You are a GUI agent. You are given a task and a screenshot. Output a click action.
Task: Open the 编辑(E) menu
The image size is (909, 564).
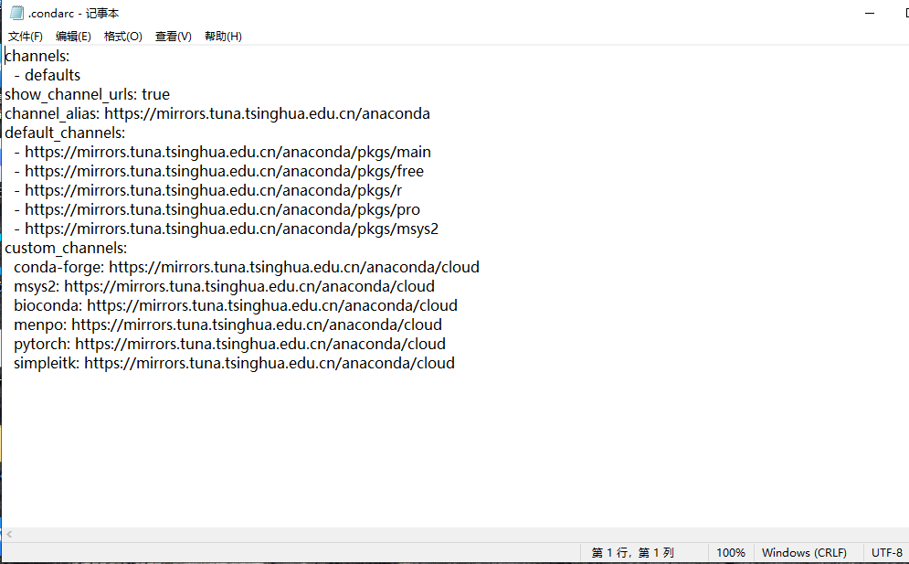(73, 37)
